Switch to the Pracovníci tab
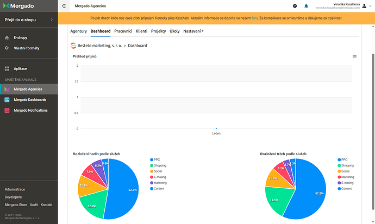The height and width of the screenshot is (224, 375). tap(123, 31)
